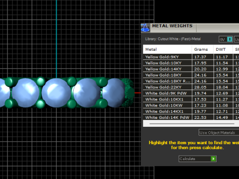Toggle the GV switch

tap(226, 39)
